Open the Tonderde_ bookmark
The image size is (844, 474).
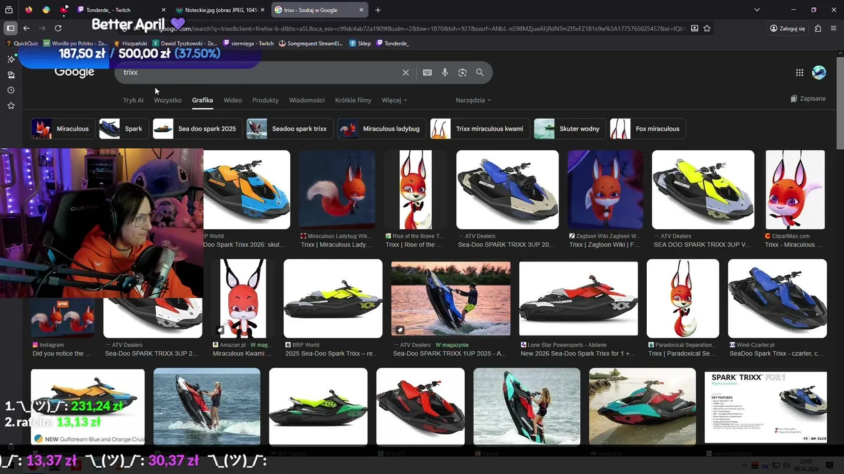click(392, 43)
